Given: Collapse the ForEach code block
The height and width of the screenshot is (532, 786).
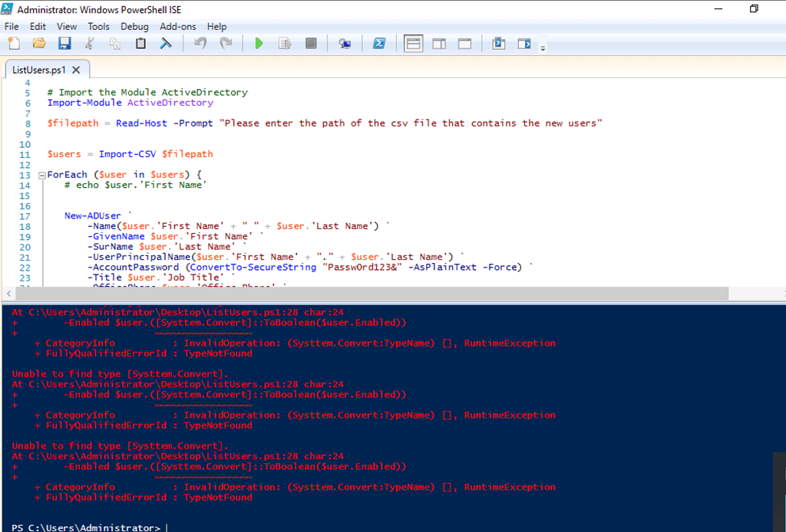Looking at the screenshot, I should click(x=41, y=176).
